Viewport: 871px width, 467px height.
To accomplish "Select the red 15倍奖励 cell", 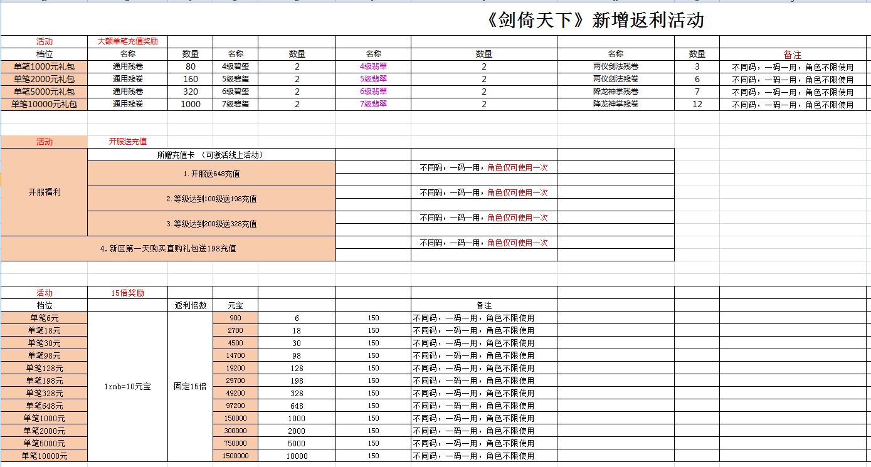I will coord(127,293).
